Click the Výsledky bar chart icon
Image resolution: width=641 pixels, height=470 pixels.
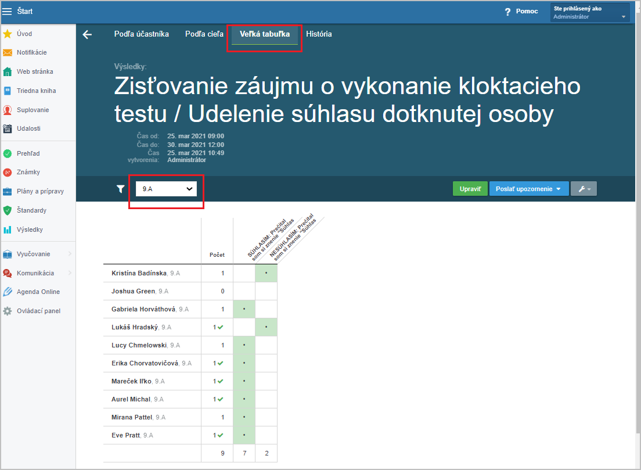point(8,230)
